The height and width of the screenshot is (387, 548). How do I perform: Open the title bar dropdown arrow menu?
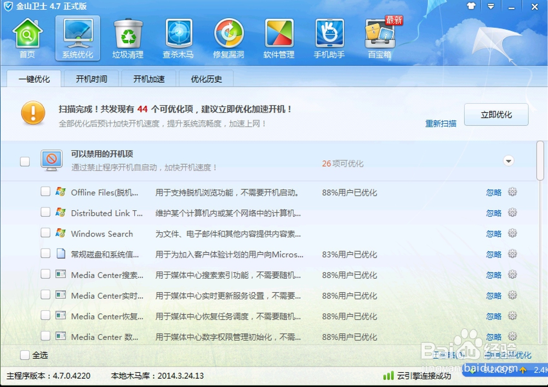tap(491, 7)
